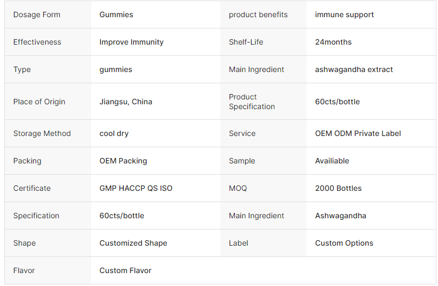Click the "Availiable" sample value
438x286 pixels.
click(332, 161)
